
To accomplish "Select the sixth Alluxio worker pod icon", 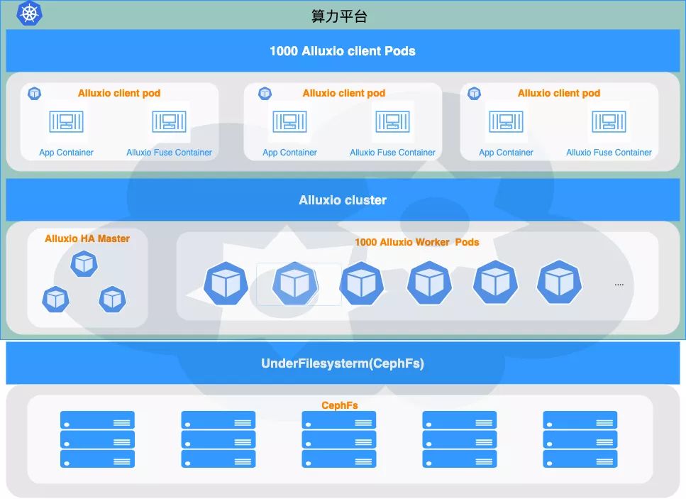I will pyautogui.click(x=559, y=283).
